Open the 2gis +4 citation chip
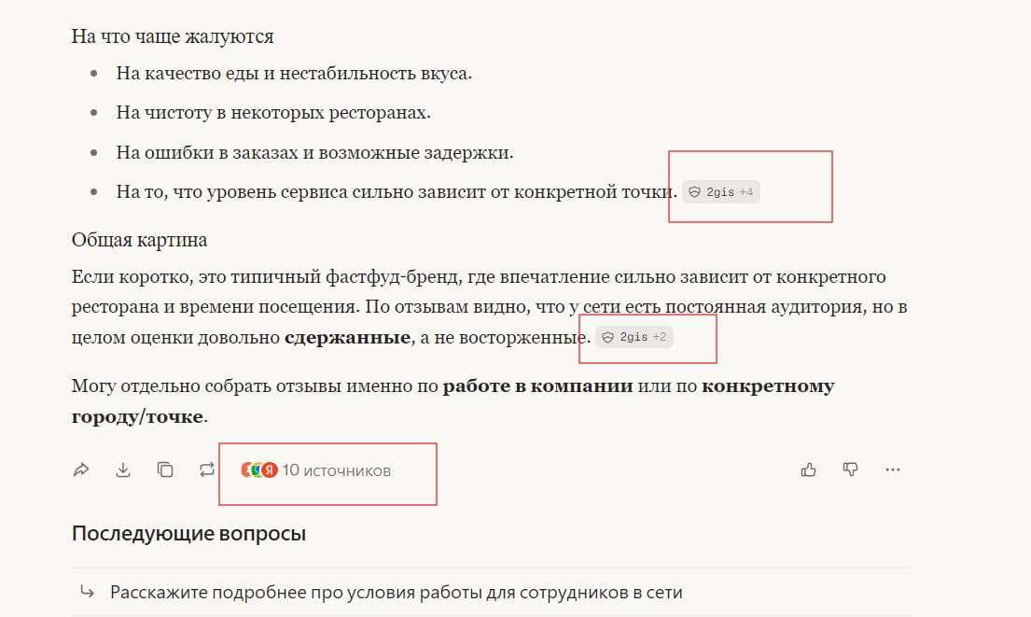Screen dimensions: 1031x617 [x=720, y=192]
